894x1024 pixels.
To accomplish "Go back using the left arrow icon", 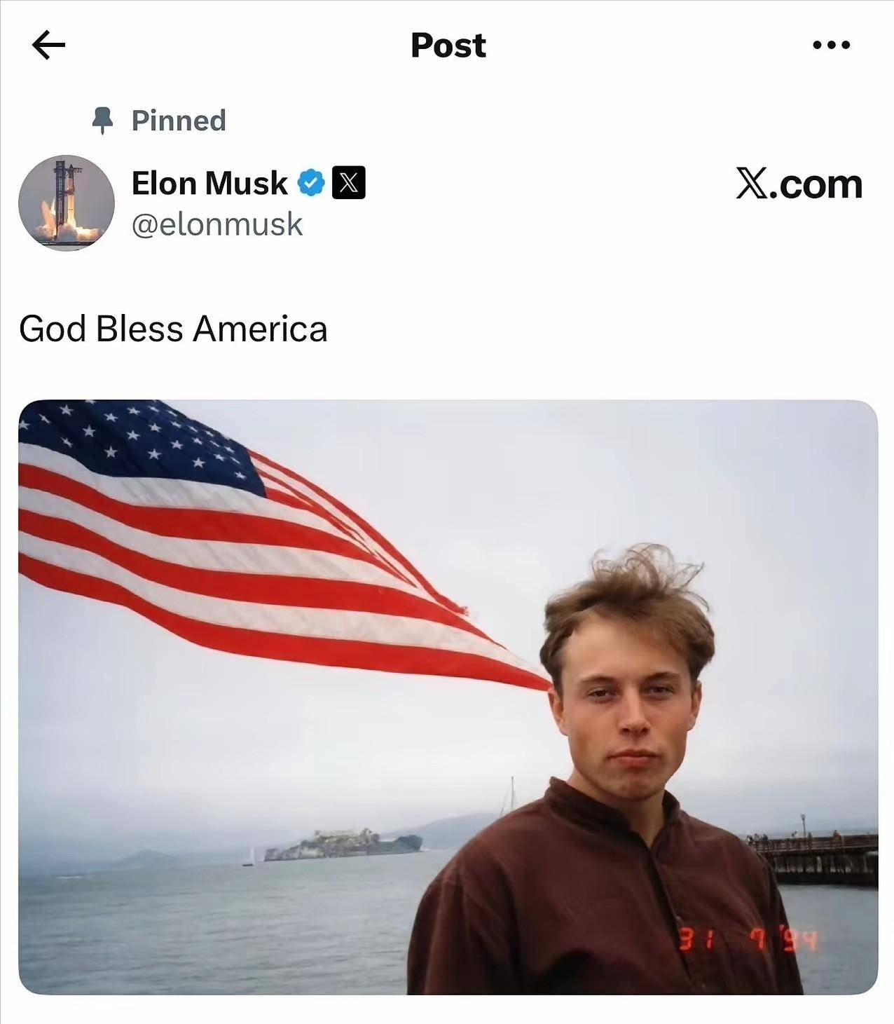I will (x=48, y=45).
